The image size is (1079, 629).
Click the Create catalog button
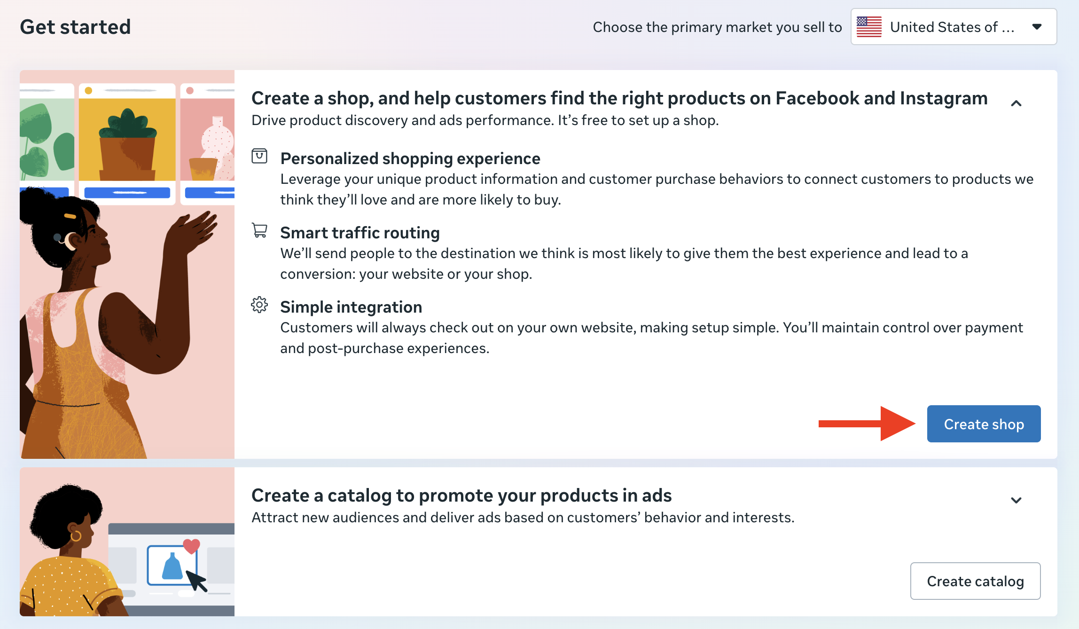click(975, 581)
